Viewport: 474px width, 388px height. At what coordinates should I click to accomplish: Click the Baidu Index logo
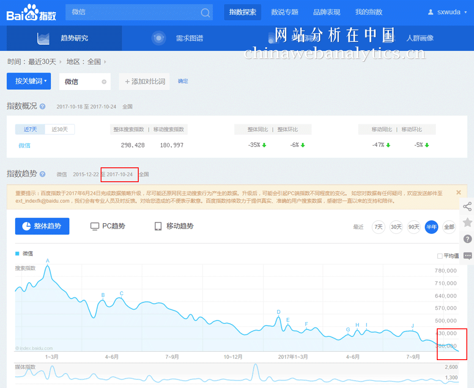point(31,13)
